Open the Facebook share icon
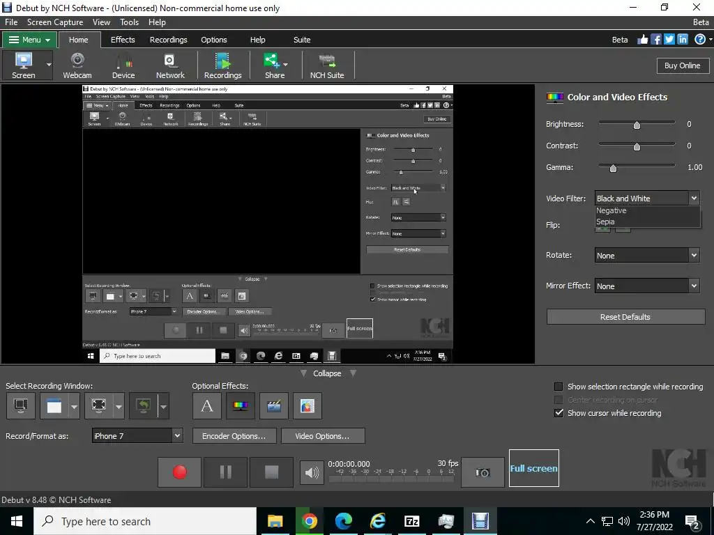The image size is (714, 535). coord(655,40)
